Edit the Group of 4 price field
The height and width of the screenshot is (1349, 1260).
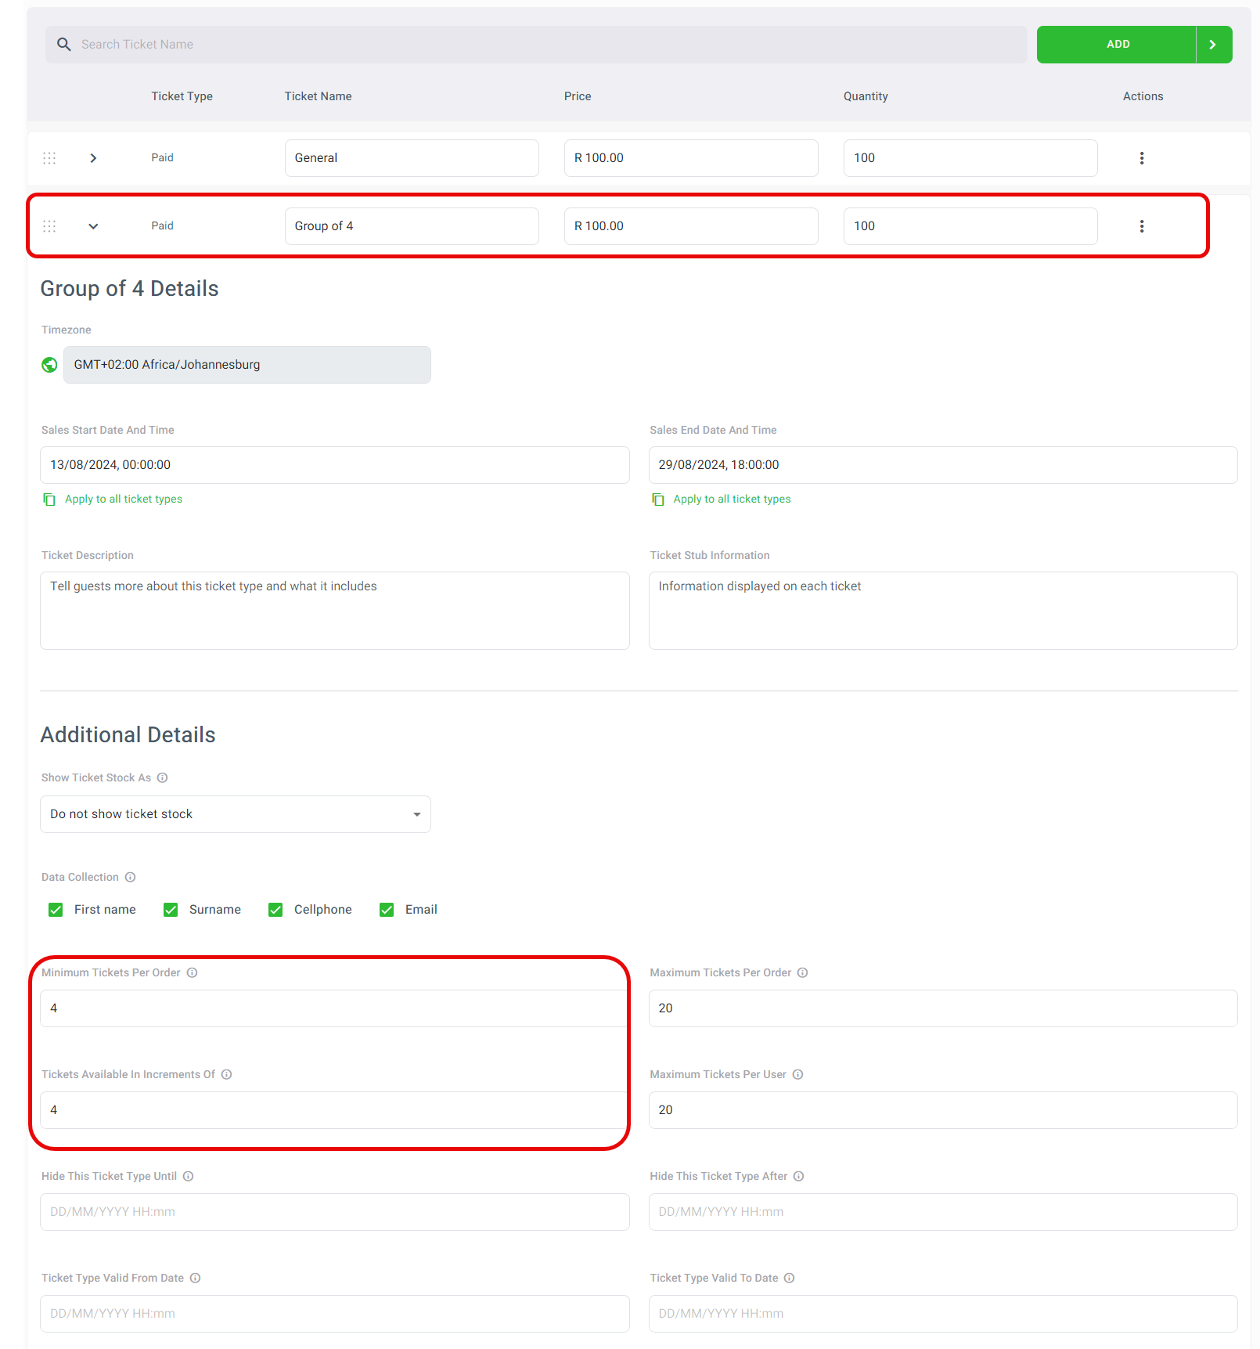click(x=691, y=226)
